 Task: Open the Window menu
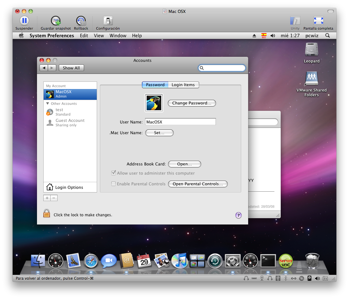coord(118,36)
